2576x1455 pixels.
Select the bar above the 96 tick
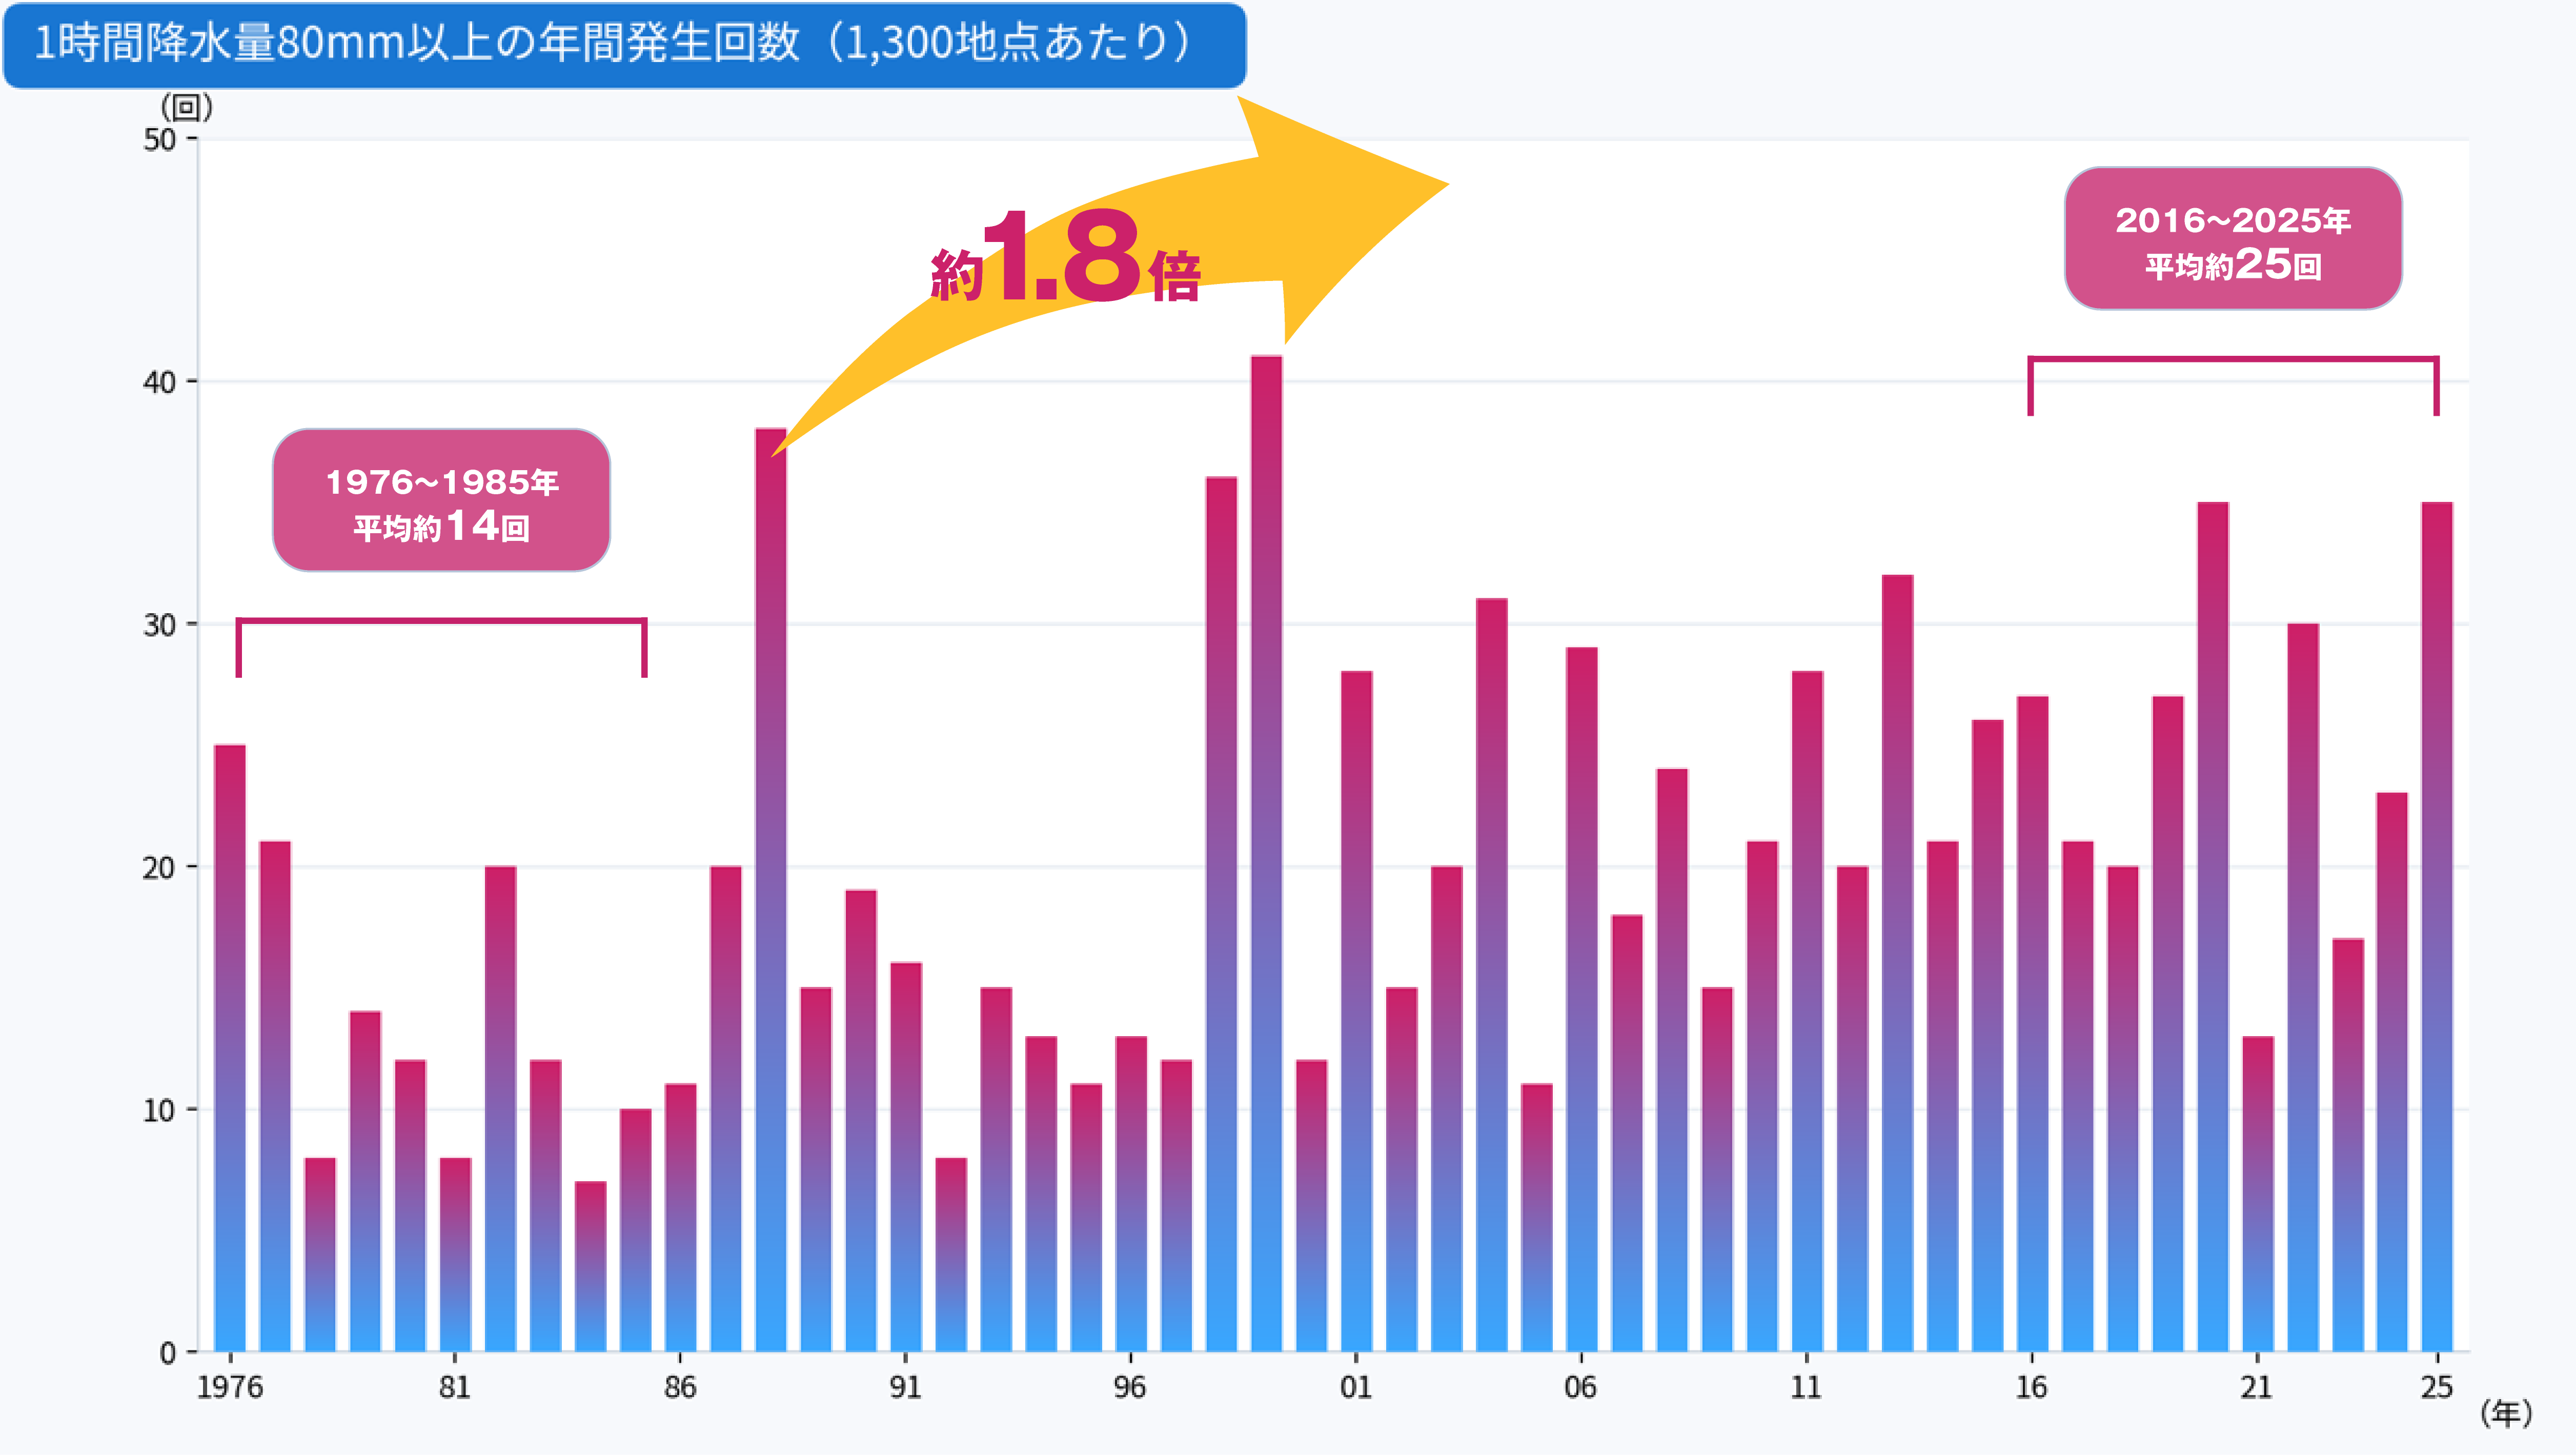coord(1131,1194)
